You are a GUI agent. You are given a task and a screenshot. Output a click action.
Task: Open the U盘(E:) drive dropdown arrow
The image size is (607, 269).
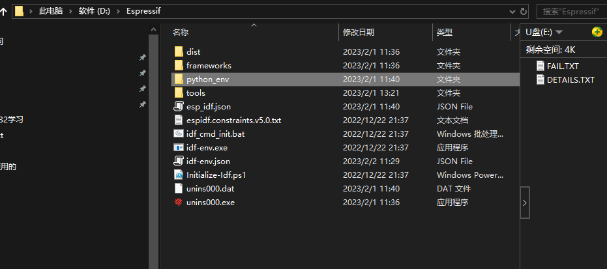[x=559, y=32]
